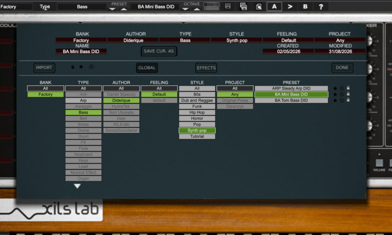Expand more types with the down triangle
This screenshot has width=392, height=235.
pyautogui.click(x=77, y=186)
